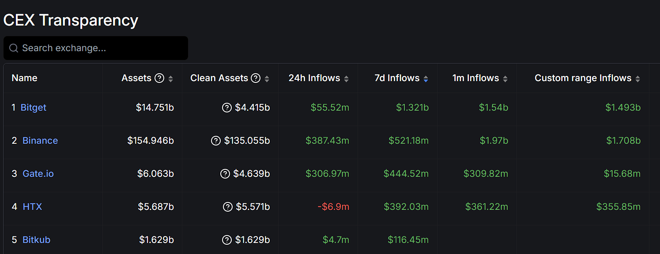Open the Bitkub exchange link

pyautogui.click(x=37, y=240)
